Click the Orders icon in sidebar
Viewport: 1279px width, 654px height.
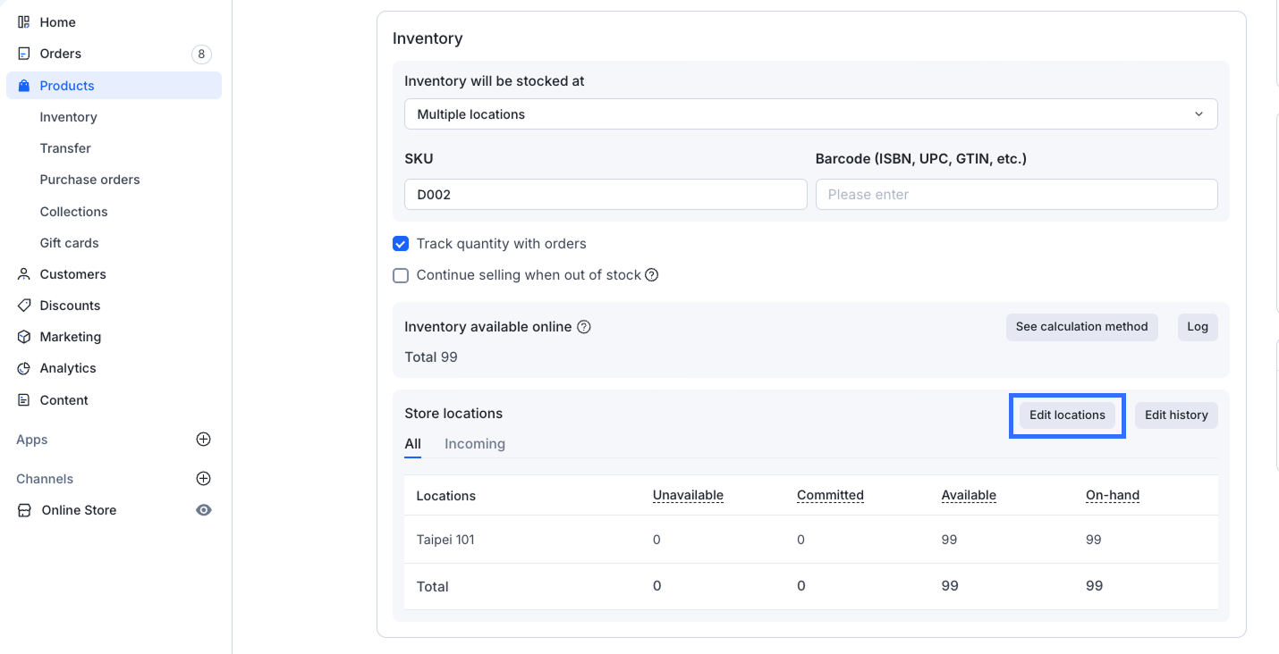[x=24, y=54]
